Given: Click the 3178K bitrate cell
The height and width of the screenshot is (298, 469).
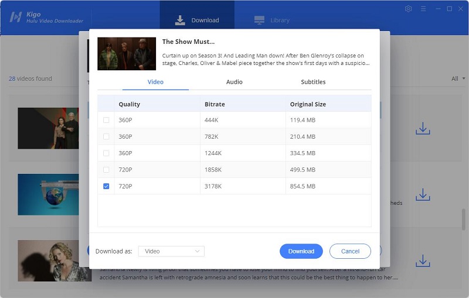Looking at the screenshot, I should pyautogui.click(x=243, y=186).
